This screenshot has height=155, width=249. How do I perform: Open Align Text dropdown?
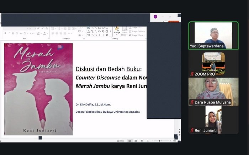[80, 31]
